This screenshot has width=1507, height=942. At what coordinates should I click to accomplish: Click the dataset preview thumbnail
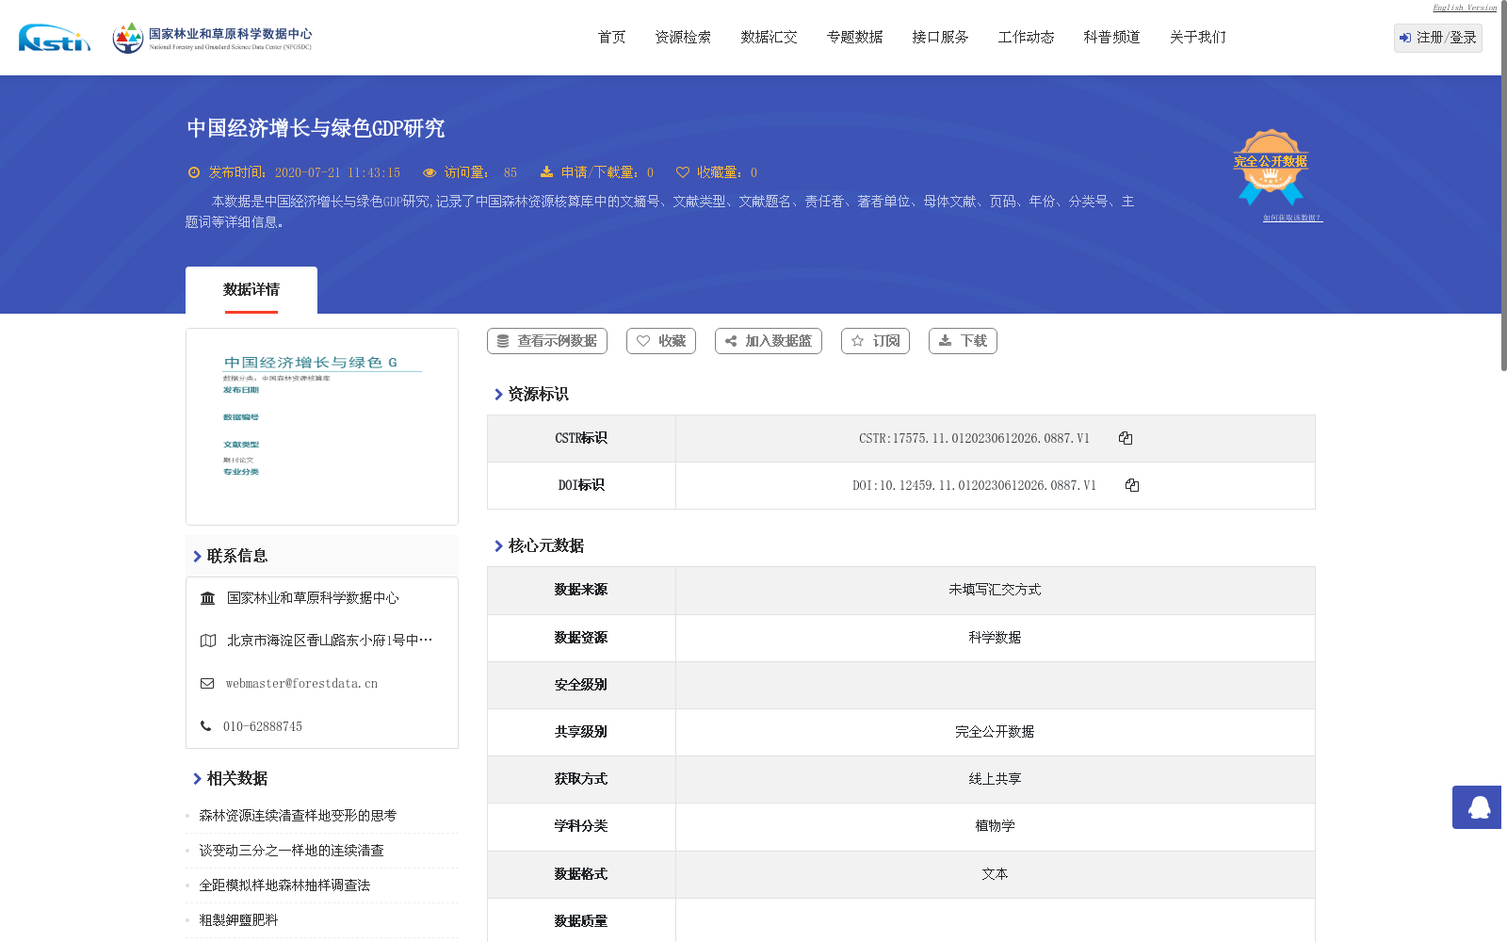(322, 427)
